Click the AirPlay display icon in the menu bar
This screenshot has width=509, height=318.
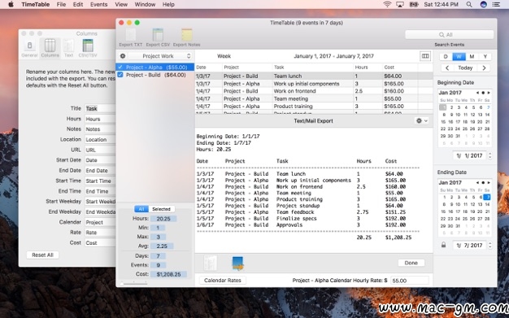(400, 5)
